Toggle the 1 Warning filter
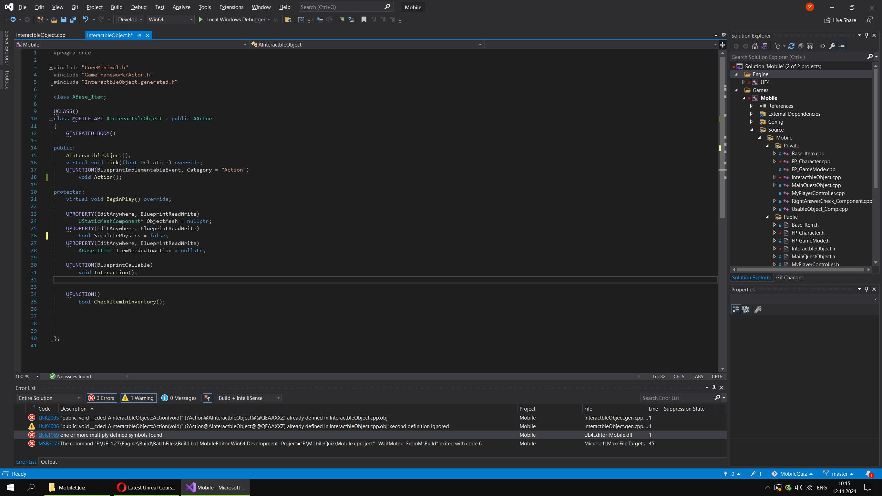This screenshot has height=496, width=882. click(138, 398)
